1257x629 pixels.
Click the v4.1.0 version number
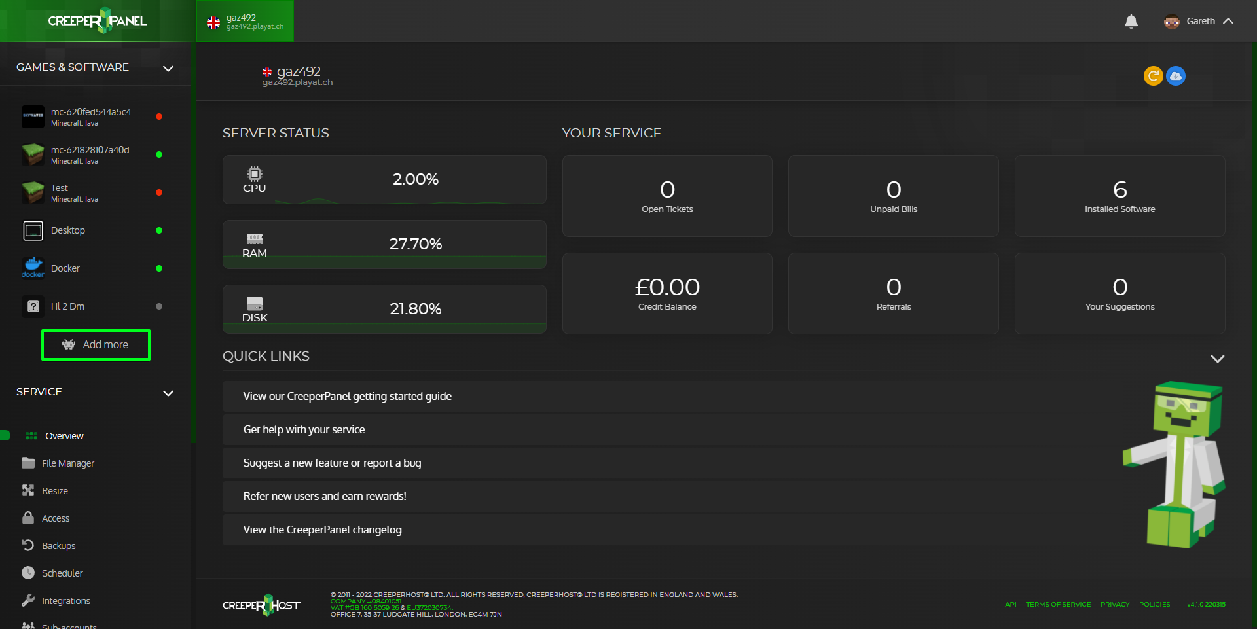(x=1206, y=605)
